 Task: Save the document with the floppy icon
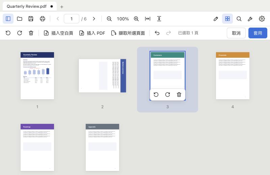coord(31,19)
